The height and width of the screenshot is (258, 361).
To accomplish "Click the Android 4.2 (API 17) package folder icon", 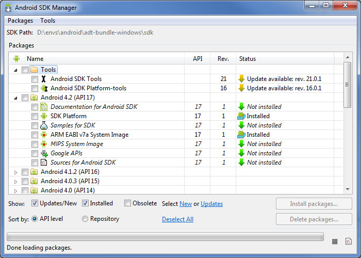I will (x=34, y=98).
